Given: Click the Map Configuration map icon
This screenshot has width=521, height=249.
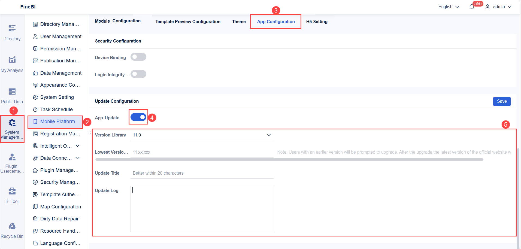Looking at the screenshot, I should pos(35,207).
